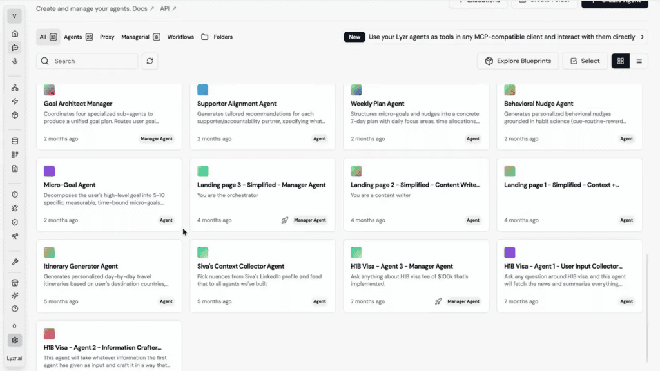Click rocket icon on Landing page 3 card
Image resolution: width=660 pixels, height=371 pixels.
pos(285,220)
